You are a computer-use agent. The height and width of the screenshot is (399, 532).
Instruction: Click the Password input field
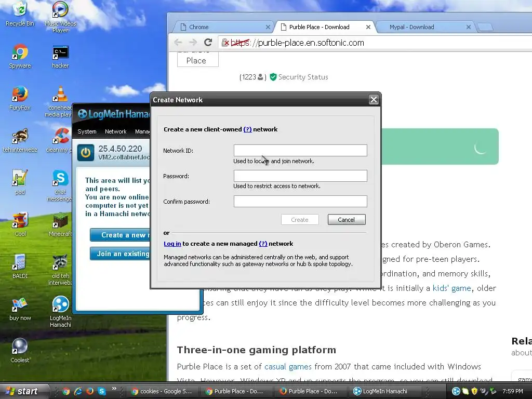click(x=300, y=176)
